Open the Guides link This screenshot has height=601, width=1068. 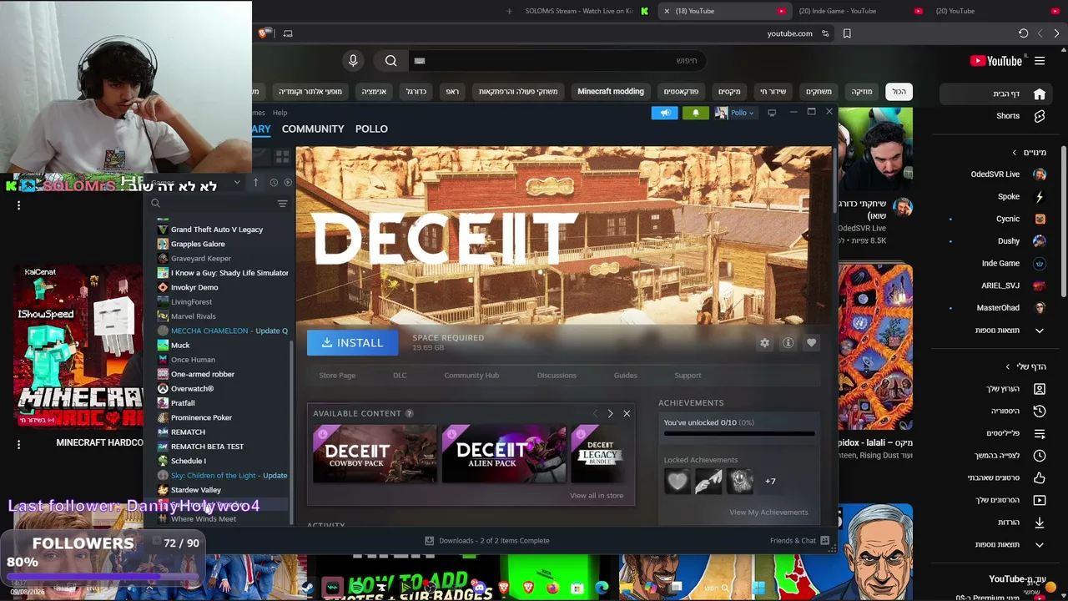tap(625, 376)
